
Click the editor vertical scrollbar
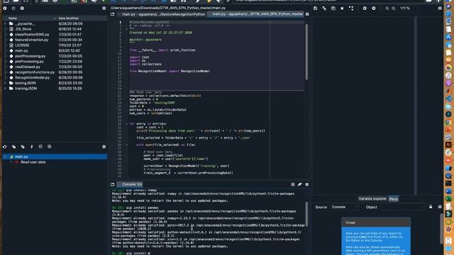click(x=306, y=52)
